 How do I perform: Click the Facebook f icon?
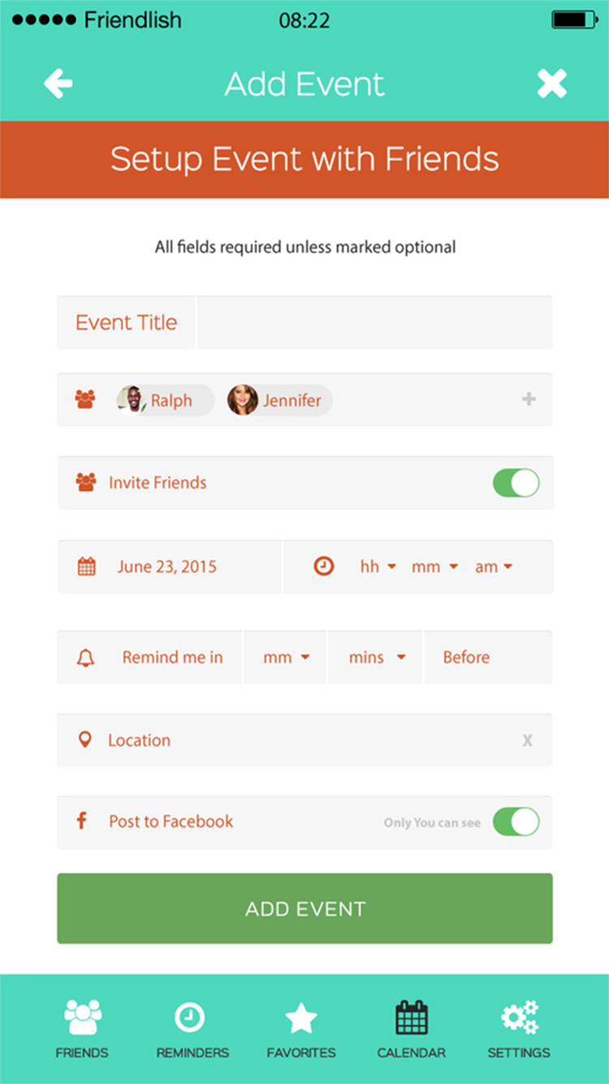81,822
